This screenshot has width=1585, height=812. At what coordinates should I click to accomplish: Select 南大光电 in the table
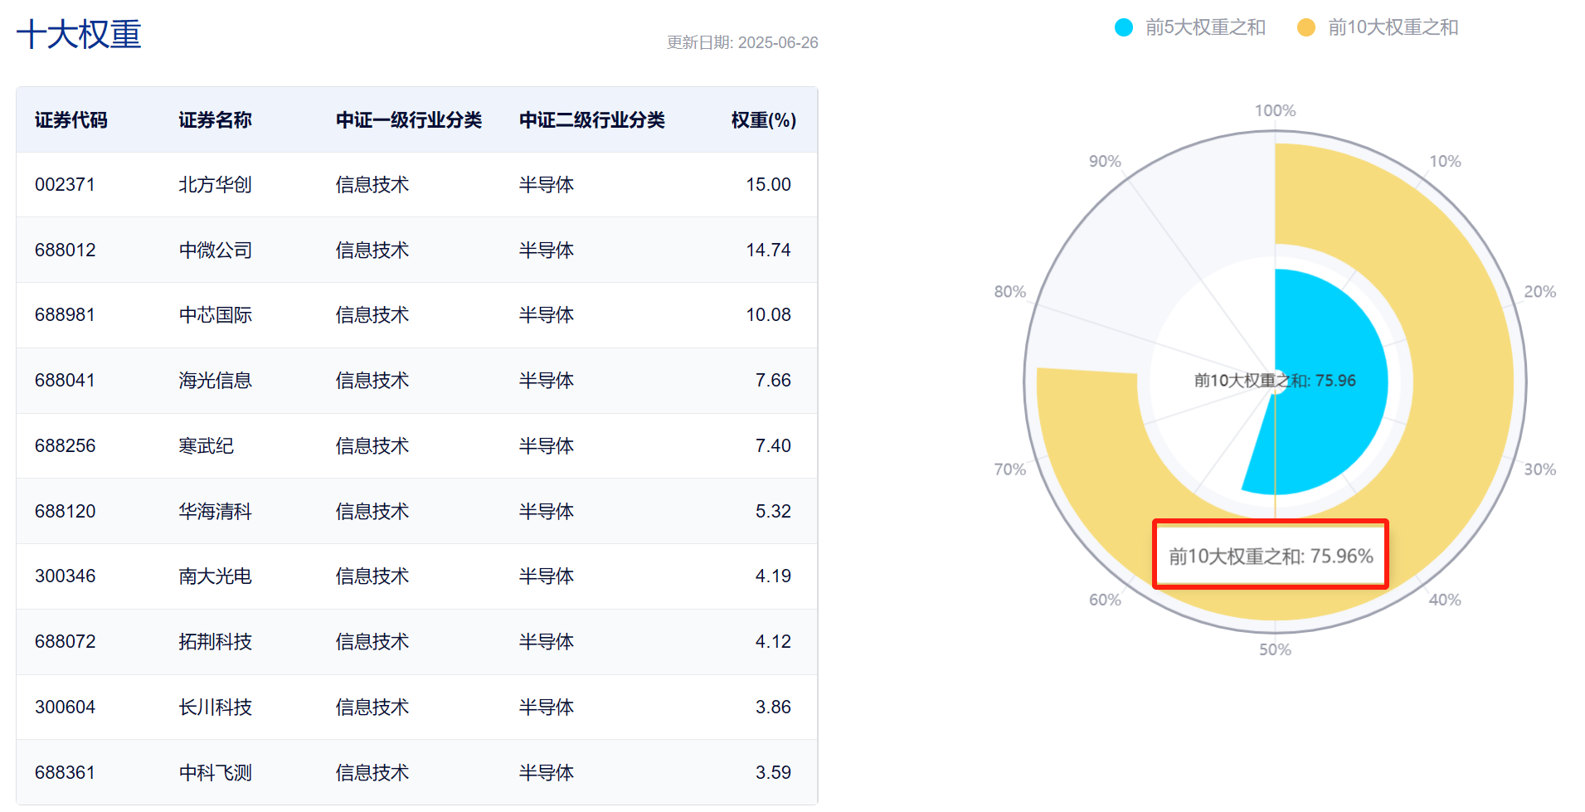point(215,576)
